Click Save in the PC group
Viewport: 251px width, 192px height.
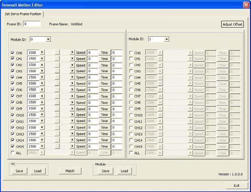(x=19, y=171)
